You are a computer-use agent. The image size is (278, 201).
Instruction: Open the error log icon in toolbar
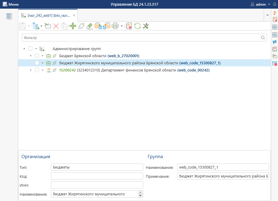pos(129,26)
